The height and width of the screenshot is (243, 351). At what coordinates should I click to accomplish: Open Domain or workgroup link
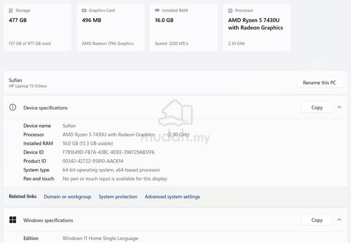pos(67,196)
